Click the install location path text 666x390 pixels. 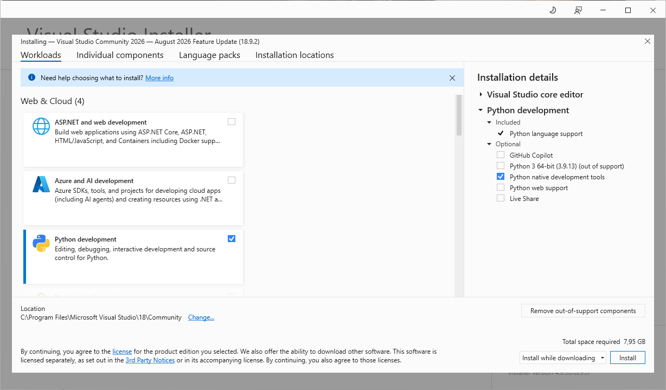(x=101, y=317)
